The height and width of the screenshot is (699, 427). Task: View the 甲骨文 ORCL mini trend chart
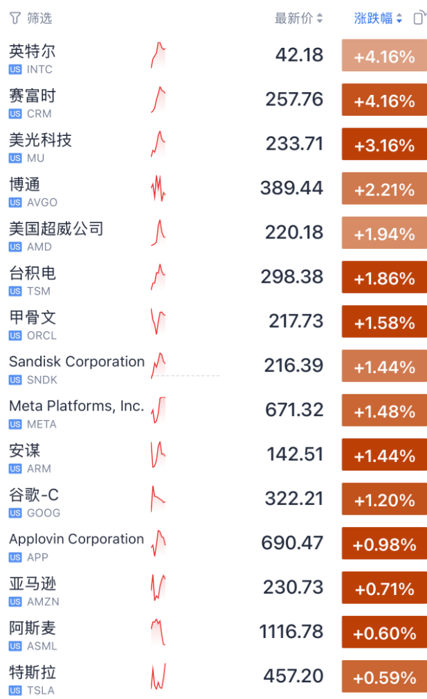(x=158, y=322)
